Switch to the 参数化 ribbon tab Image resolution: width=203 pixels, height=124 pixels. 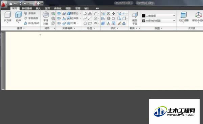tap(58, 8)
